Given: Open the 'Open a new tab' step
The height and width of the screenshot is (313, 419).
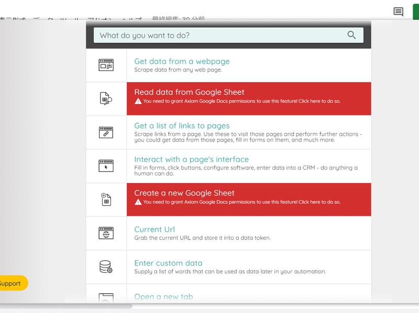Looking at the screenshot, I should [163, 296].
